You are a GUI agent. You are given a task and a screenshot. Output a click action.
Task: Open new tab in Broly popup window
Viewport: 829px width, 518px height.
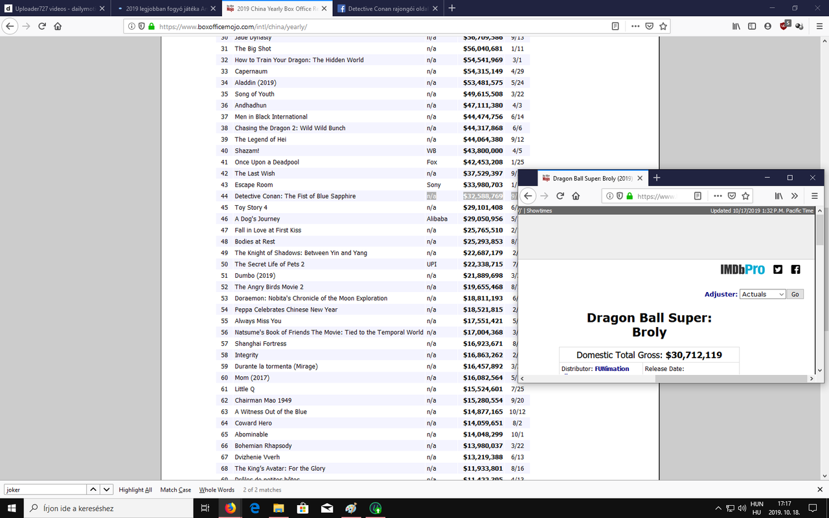click(656, 177)
